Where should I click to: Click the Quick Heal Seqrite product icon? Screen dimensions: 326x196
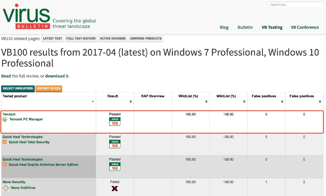coord(5,165)
